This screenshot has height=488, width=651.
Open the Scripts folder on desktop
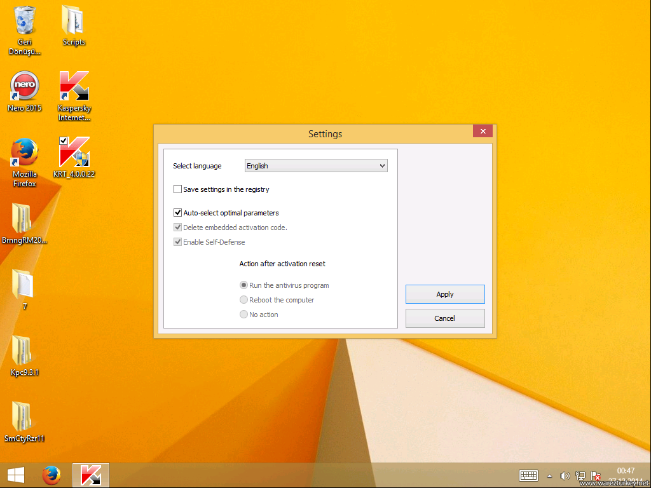click(x=74, y=22)
